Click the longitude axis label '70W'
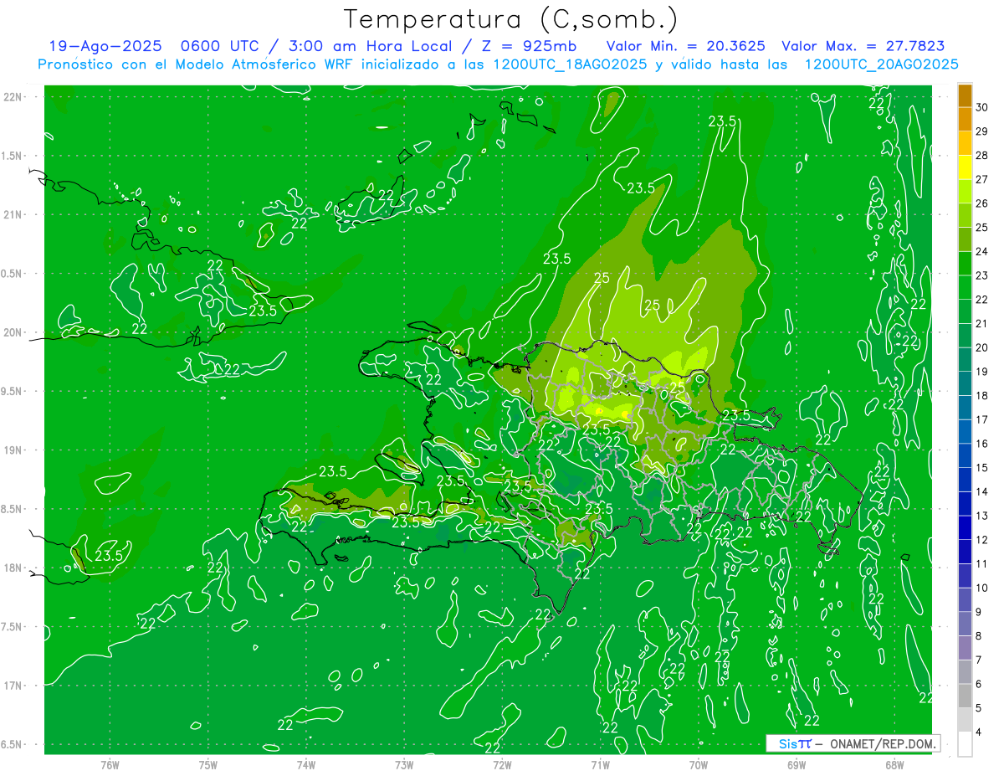This screenshot has width=1004, height=776. coord(699,765)
